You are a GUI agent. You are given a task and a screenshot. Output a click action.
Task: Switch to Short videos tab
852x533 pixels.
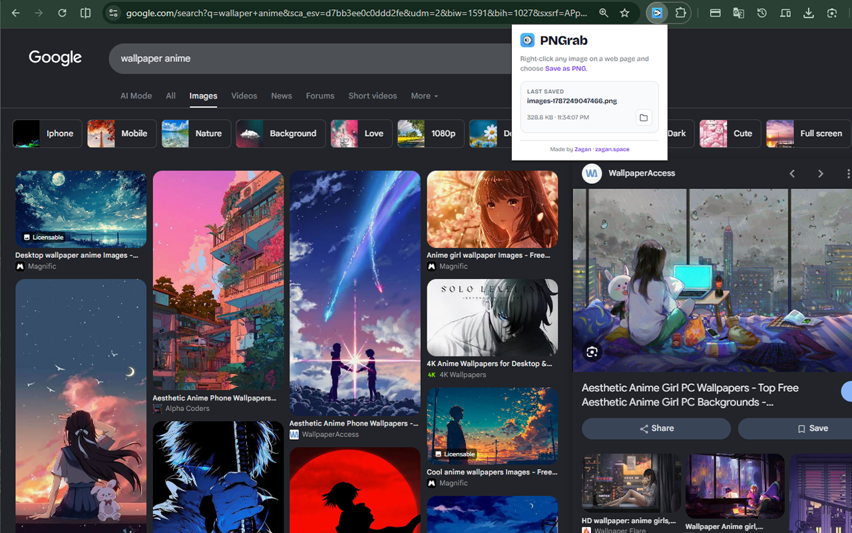click(373, 96)
